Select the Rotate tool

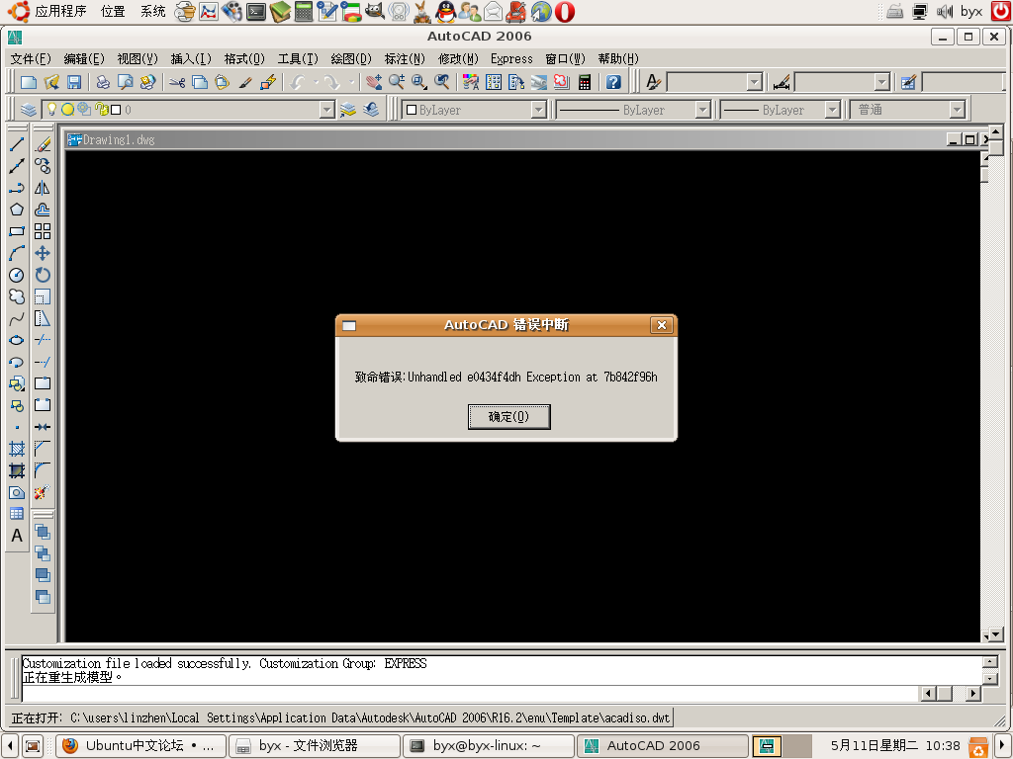pos(43,275)
